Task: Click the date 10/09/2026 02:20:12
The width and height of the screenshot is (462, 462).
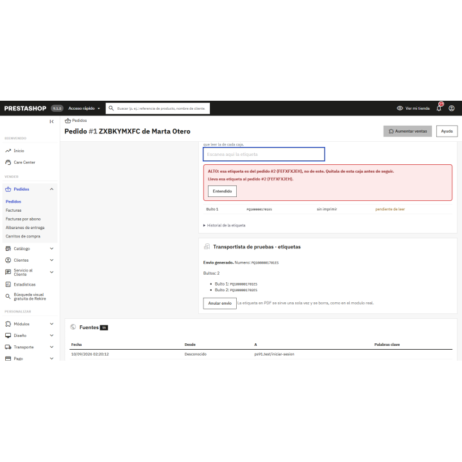Action: click(90, 354)
